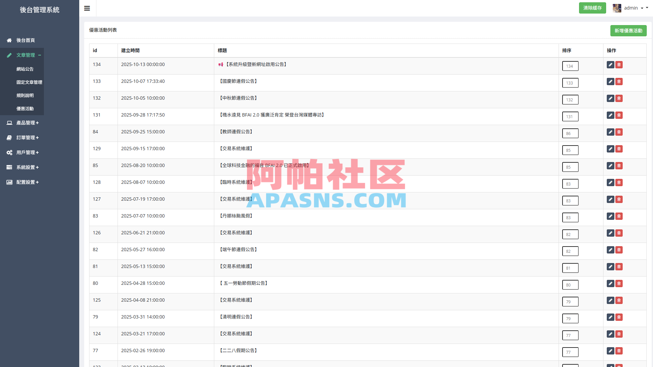The width and height of the screenshot is (653, 367).
Task: Click the list icon beside 系統設置
Action: [9, 167]
